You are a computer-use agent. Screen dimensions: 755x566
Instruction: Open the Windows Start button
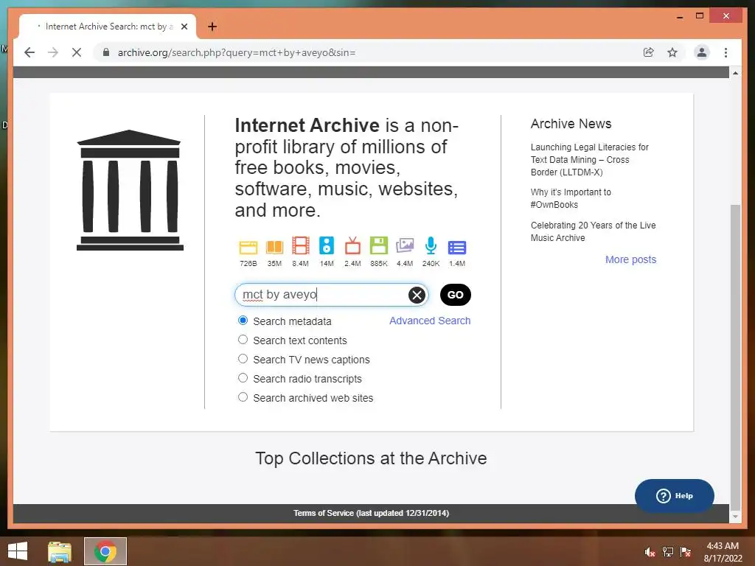pyautogui.click(x=18, y=551)
